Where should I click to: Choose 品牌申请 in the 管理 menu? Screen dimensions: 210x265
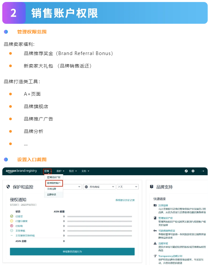[51, 195]
